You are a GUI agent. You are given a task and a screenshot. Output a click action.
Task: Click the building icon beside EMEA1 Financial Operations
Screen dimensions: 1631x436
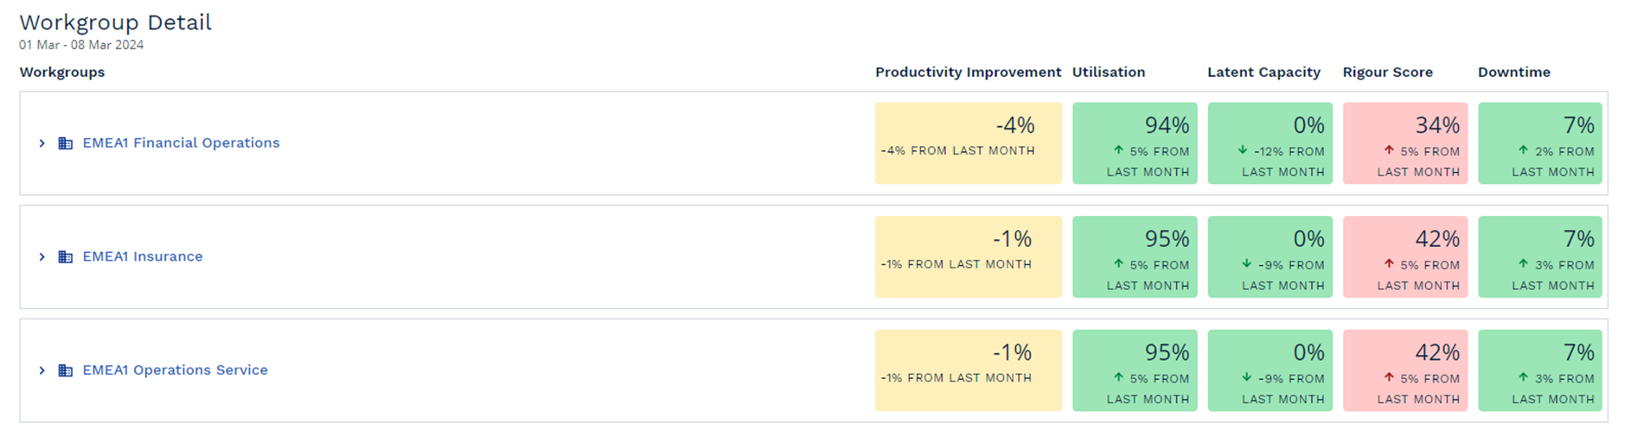66,143
